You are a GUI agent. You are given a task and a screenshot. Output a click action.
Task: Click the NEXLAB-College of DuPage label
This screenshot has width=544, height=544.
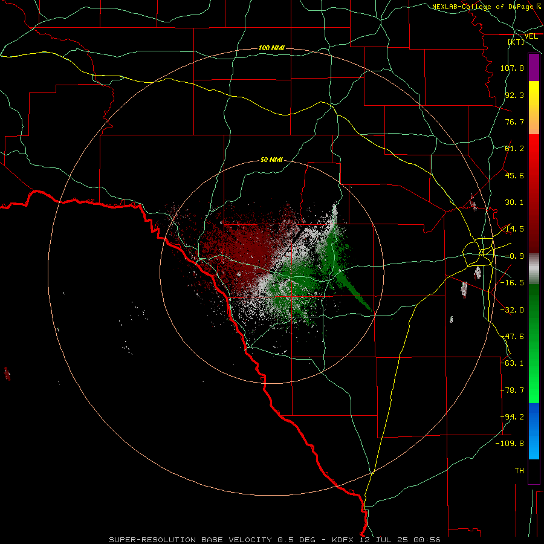pos(482,7)
